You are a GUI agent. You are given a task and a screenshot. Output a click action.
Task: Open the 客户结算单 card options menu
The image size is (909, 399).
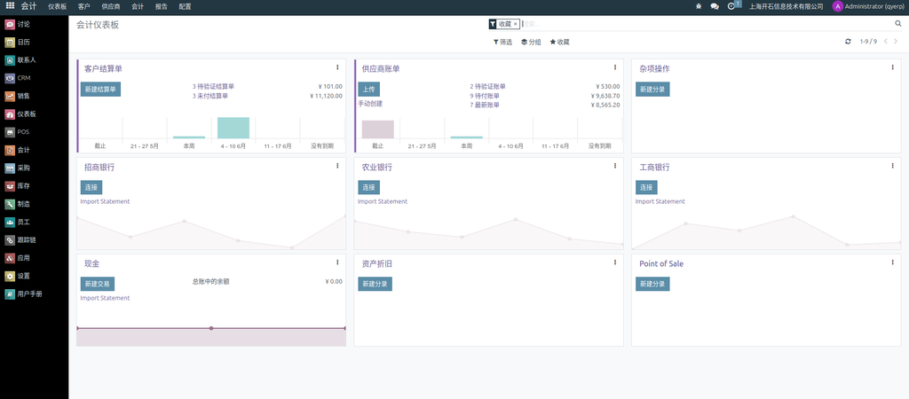337,67
